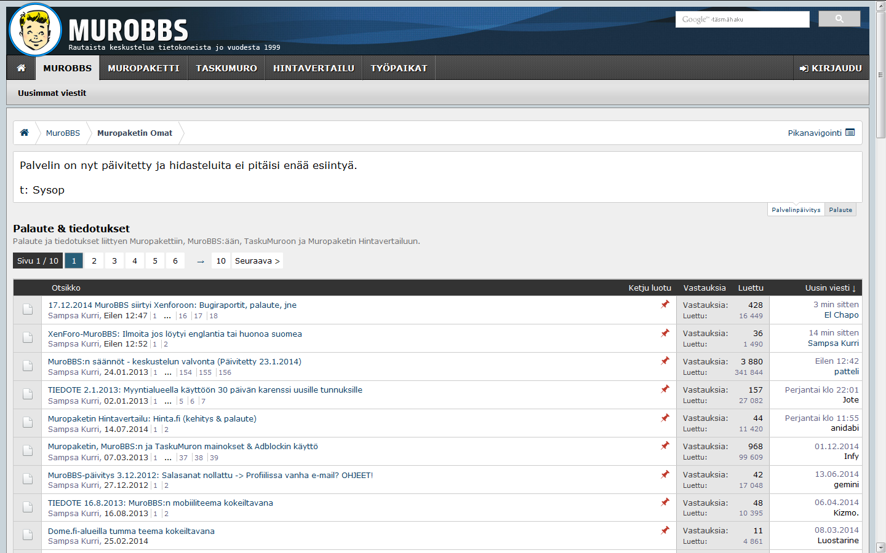The image size is (886, 553).
Task: Open El Chapo's user profile link
Action: [842, 315]
